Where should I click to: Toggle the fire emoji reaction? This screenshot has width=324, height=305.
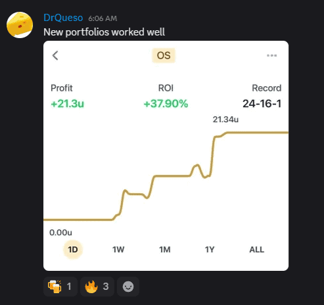click(x=97, y=287)
